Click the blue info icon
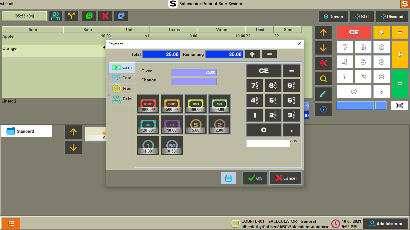 [323, 109]
